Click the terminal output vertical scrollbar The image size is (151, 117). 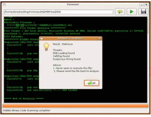click(148, 60)
